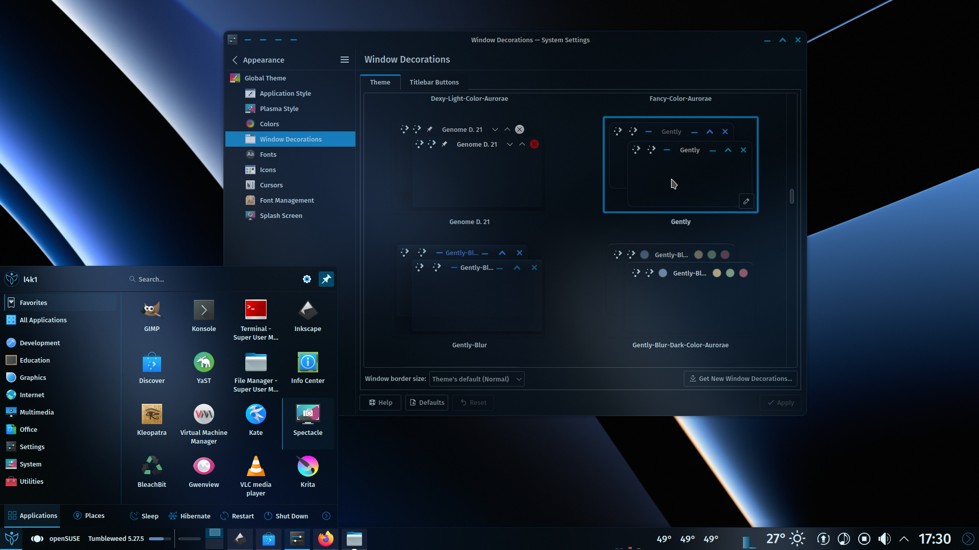979x550 pixels.
Task: Open Colors settings in the sidebar
Action: click(270, 124)
